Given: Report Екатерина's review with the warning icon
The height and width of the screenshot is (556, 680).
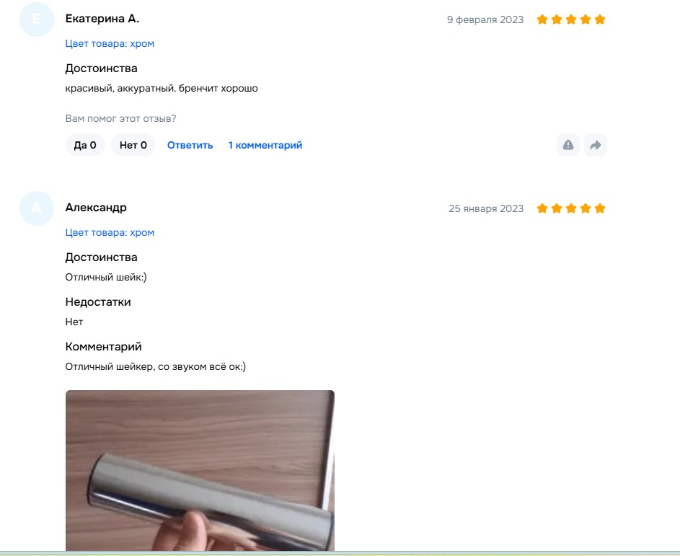Looking at the screenshot, I should click(x=568, y=145).
